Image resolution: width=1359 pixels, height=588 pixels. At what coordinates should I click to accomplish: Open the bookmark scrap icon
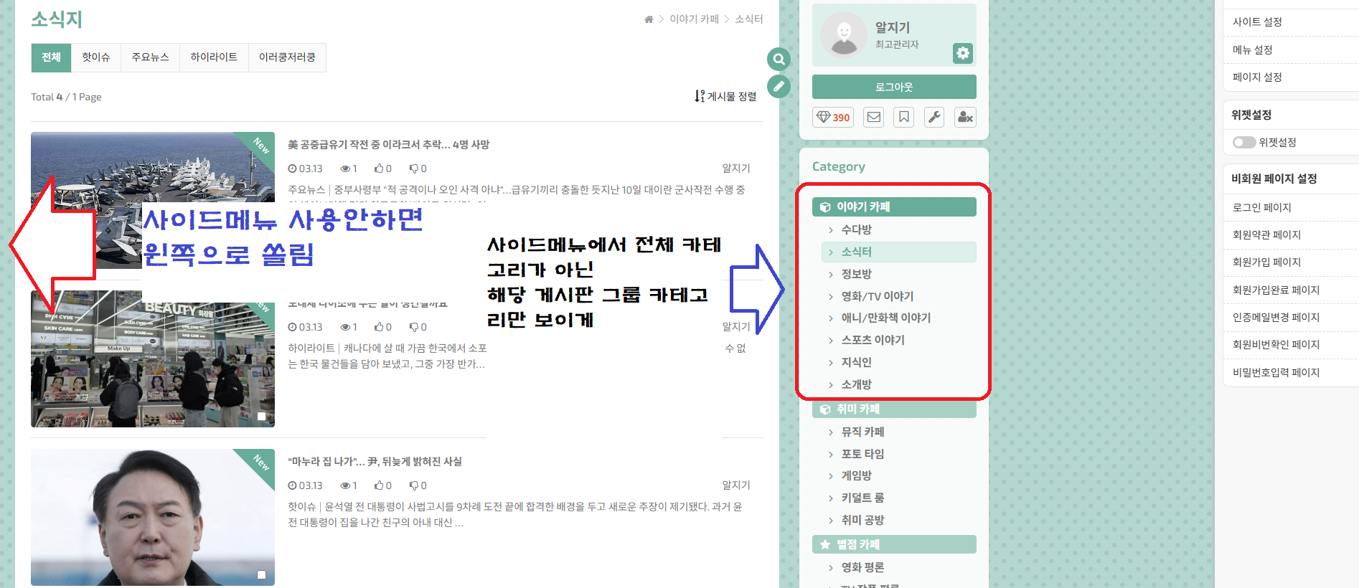pos(904,118)
